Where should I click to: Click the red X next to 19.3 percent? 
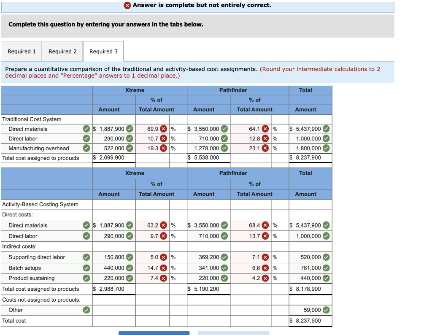(x=164, y=148)
